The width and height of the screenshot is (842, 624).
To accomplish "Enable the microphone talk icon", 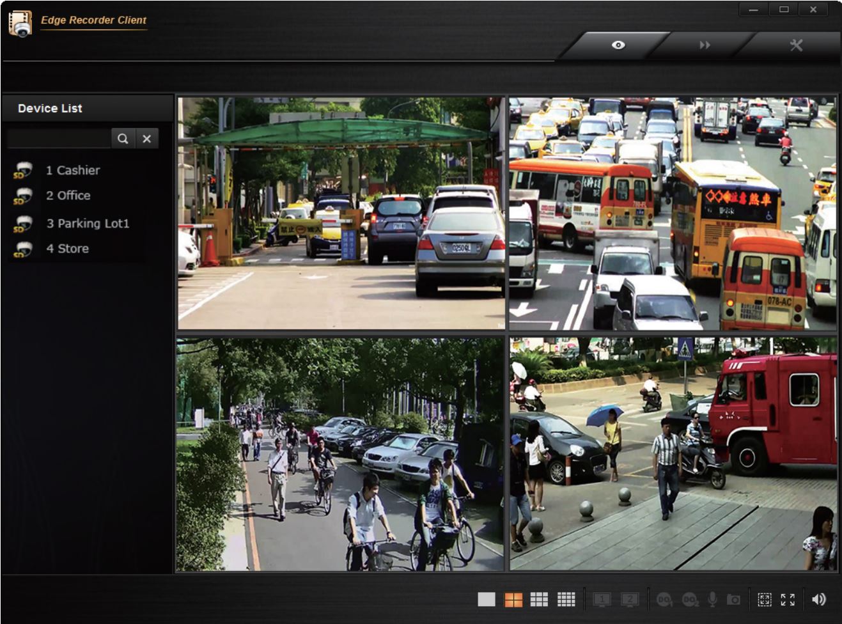I will (712, 599).
